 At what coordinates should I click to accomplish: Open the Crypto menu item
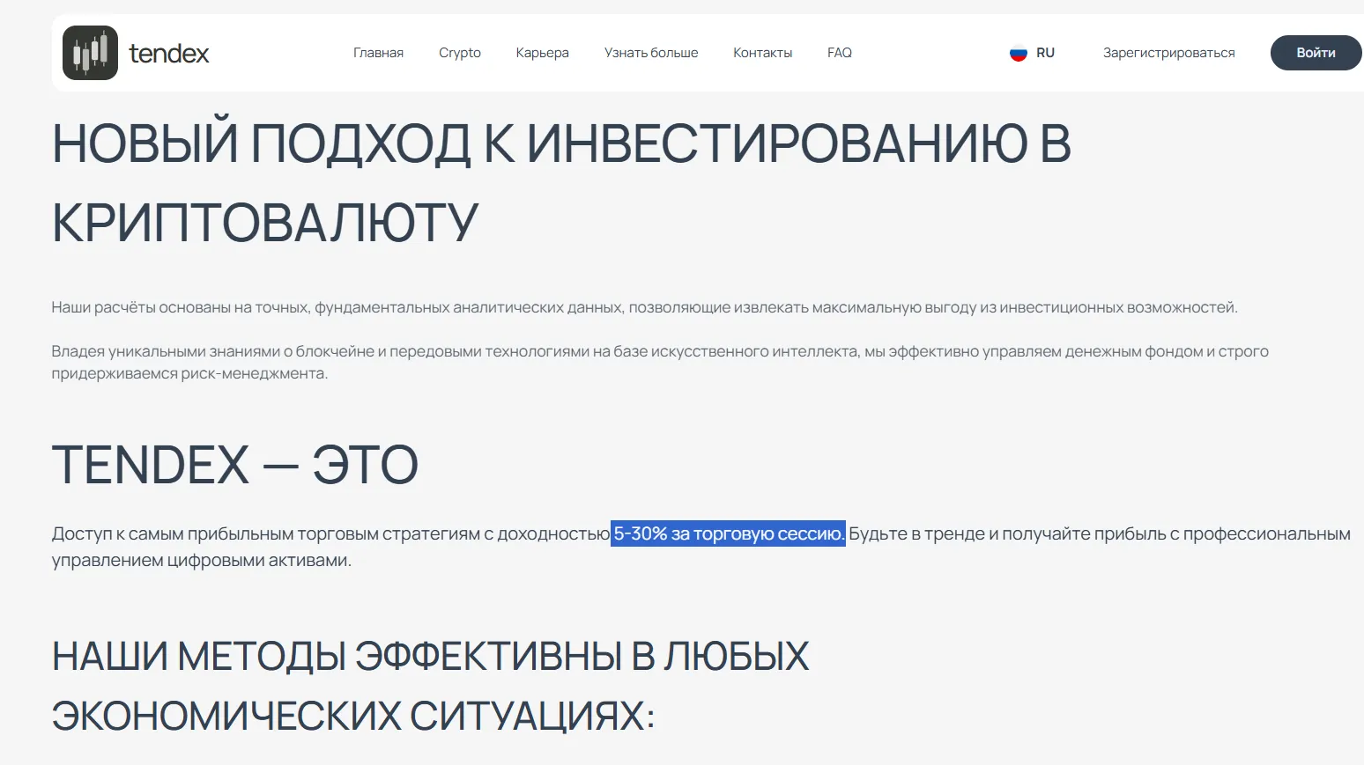click(x=460, y=53)
